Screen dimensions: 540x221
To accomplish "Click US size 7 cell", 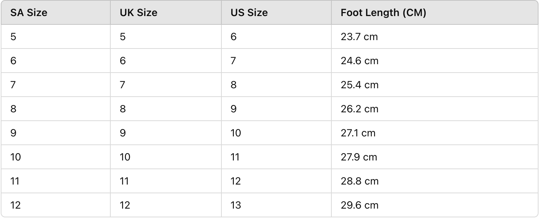I will click(x=276, y=61).
